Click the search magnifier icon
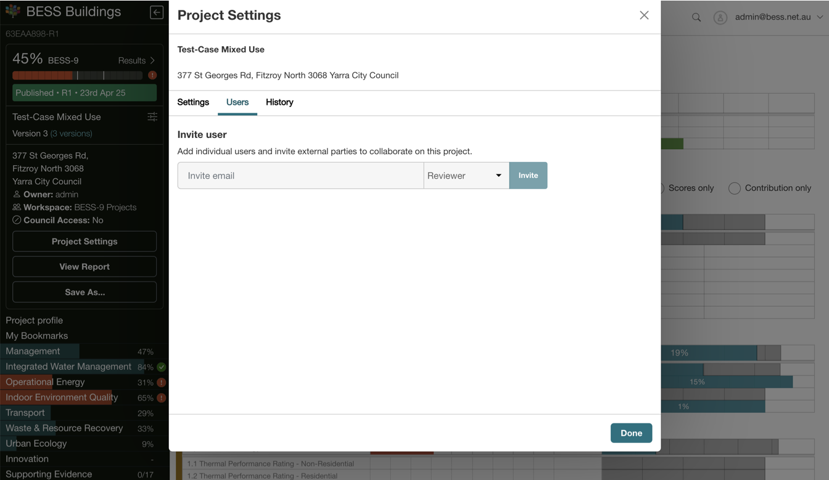This screenshot has width=829, height=480. pyautogui.click(x=696, y=17)
